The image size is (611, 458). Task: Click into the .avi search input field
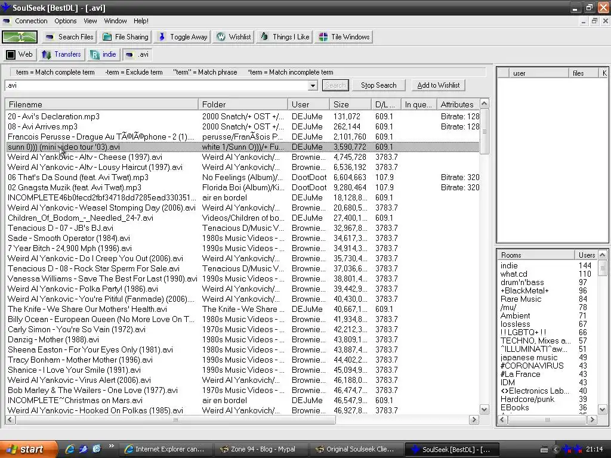156,85
